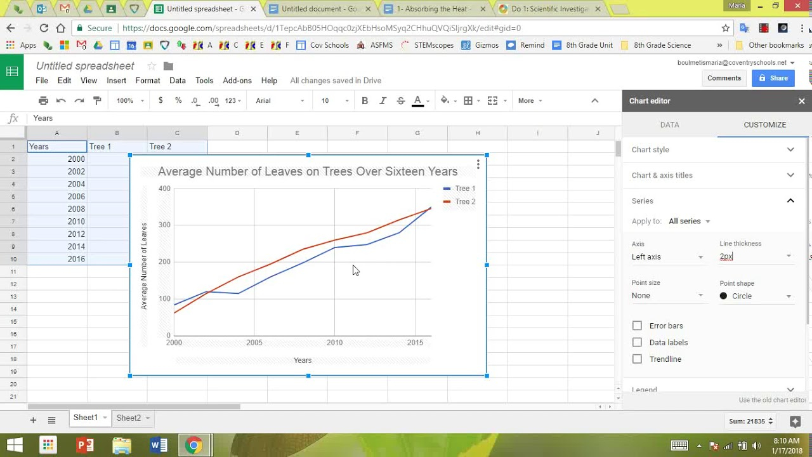The height and width of the screenshot is (457, 812).
Task: Click Use the old chart editor link
Action: tap(772, 400)
